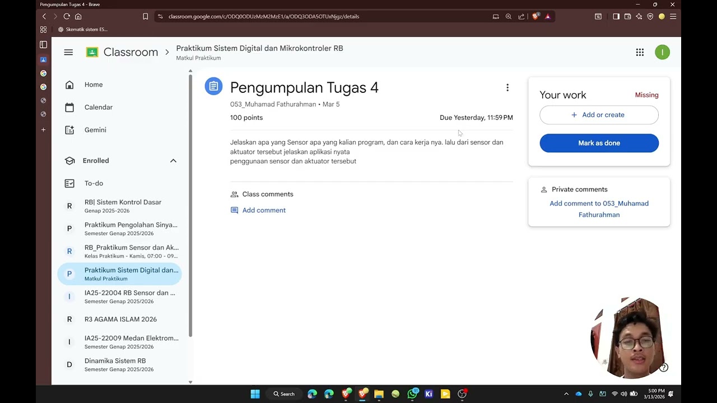This screenshot has height=403, width=717.
Task: Open Dinamika Sistem RB class
Action: pyautogui.click(x=120, y=364)
